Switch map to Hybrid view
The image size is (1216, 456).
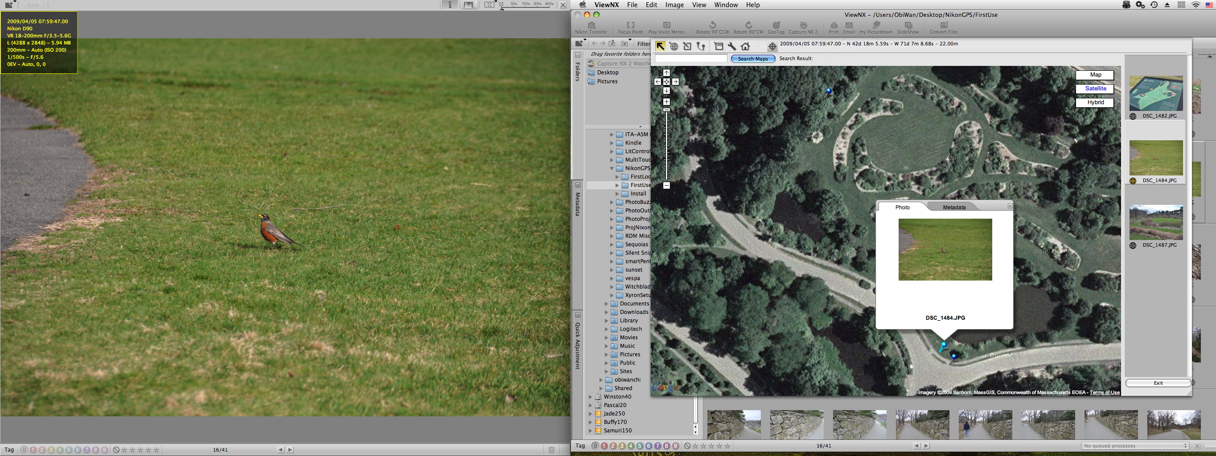click(1095, 102)
